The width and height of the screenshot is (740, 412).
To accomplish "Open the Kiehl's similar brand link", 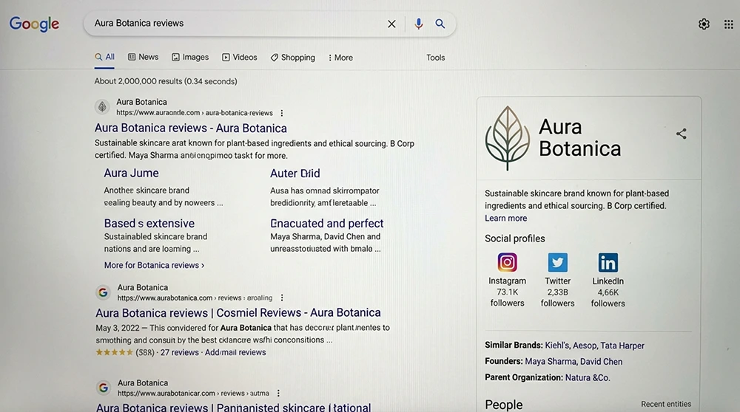I will [x=557, y=345].
